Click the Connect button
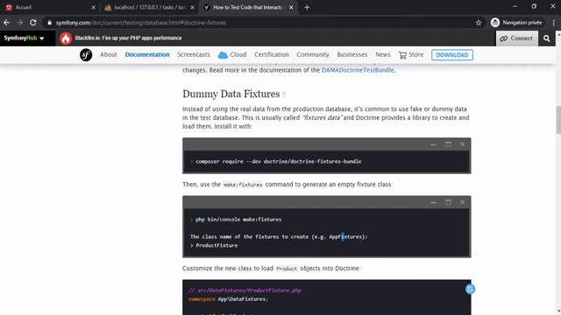561x315 pixels. tap(516, 38)
